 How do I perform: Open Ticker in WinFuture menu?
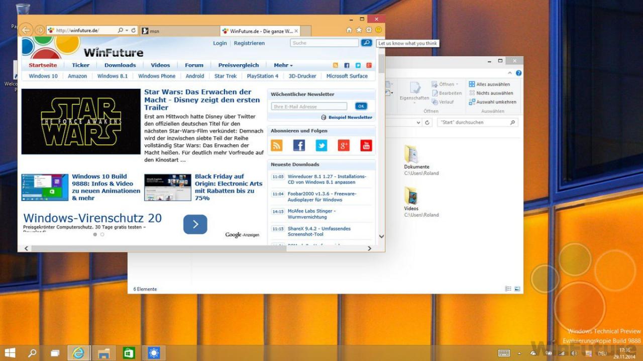(80, 65)
